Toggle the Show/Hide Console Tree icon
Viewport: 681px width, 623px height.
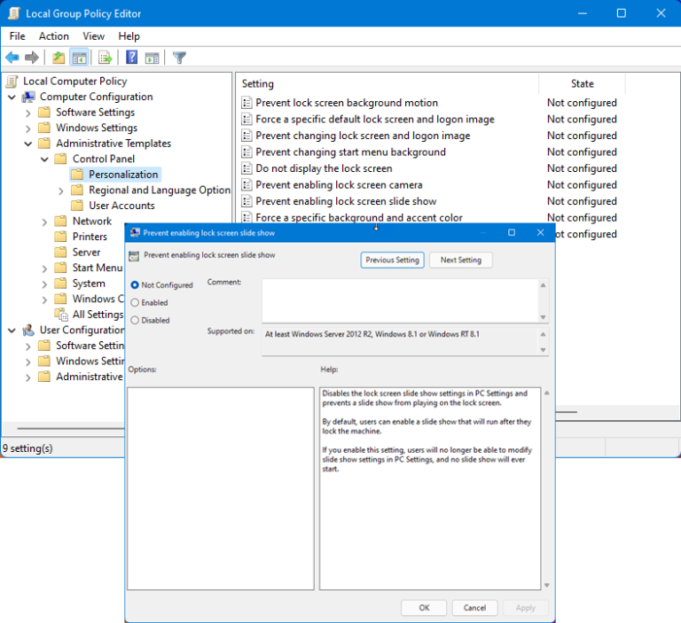(x=79, y=58)
